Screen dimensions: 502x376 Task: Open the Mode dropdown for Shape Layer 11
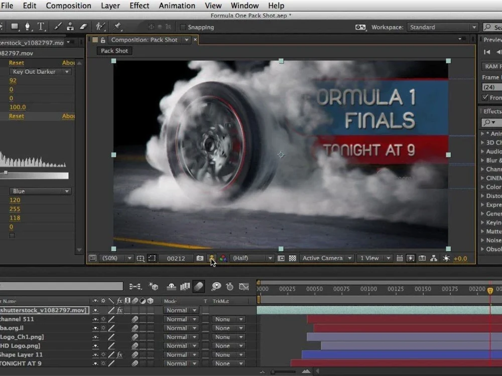181,354
